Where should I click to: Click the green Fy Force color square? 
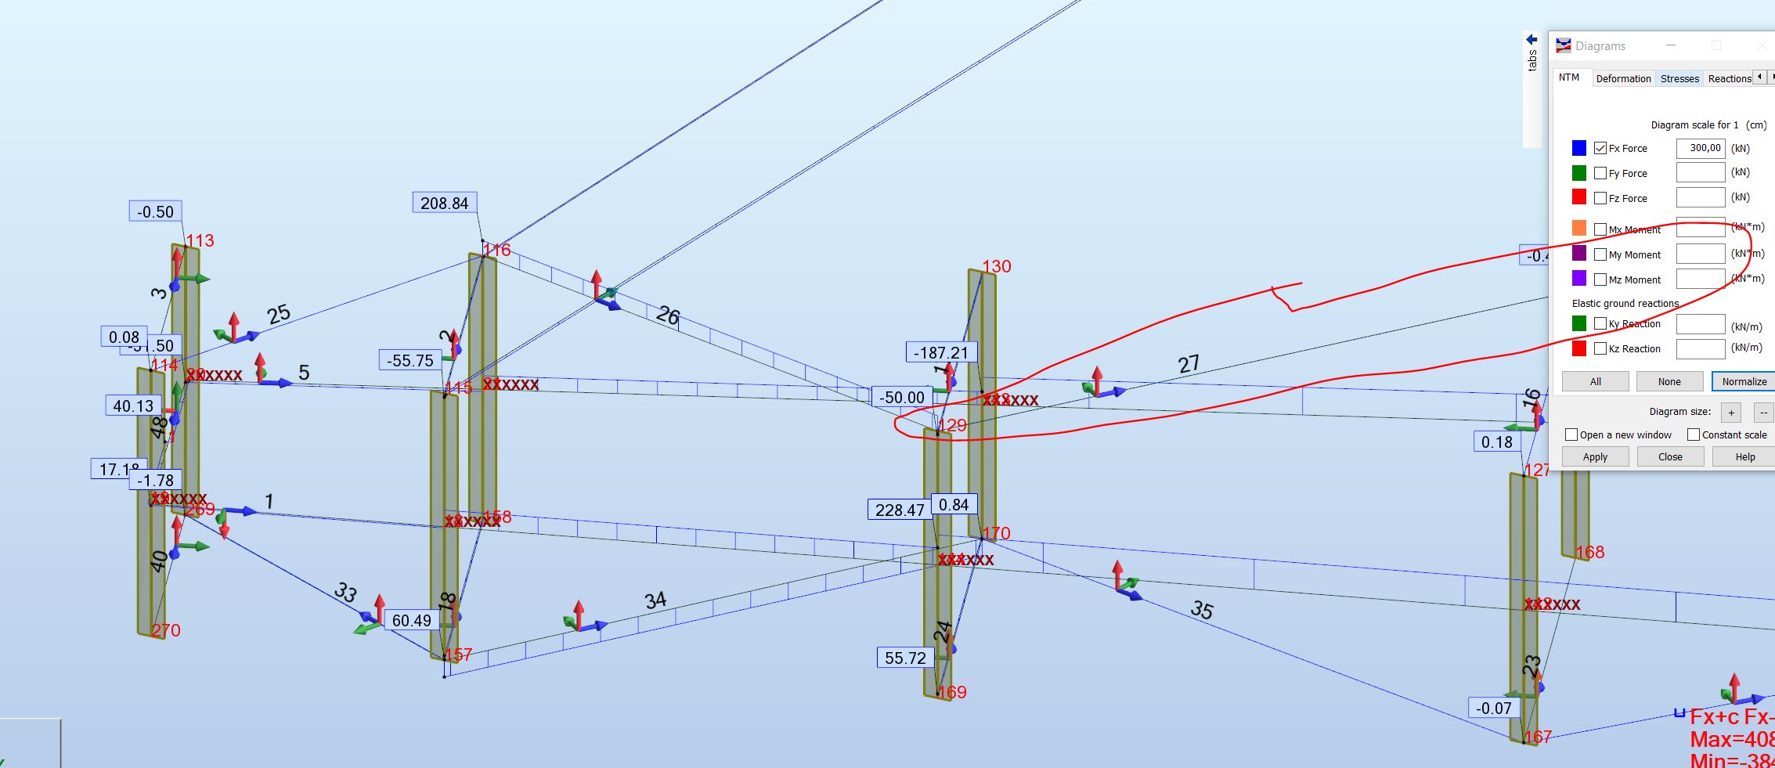point(1581,172)
